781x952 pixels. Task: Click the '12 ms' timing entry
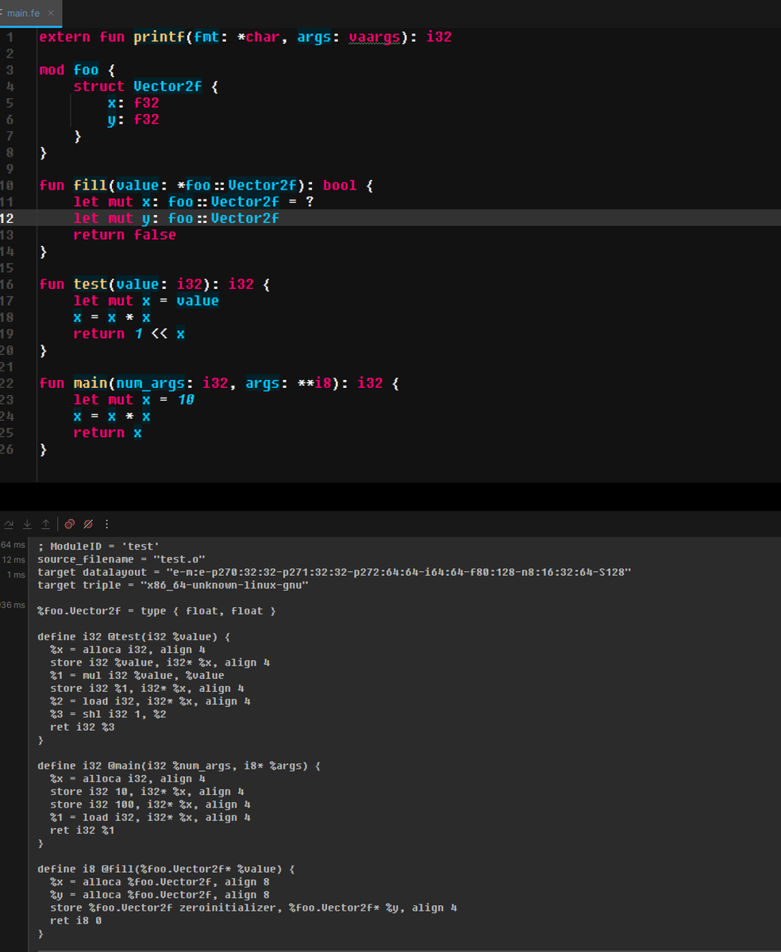[x=13, y=561]
